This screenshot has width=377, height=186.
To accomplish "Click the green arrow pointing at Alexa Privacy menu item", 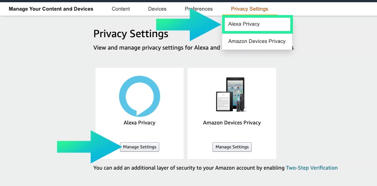I will click(x=199, y=25).
